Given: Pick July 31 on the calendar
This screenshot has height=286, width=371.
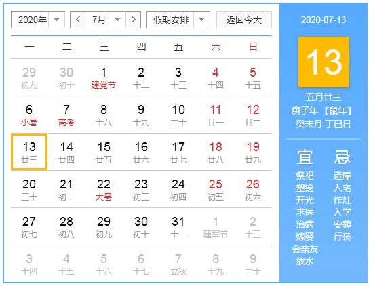Looking at the screenshot, I should click(178, 226).
